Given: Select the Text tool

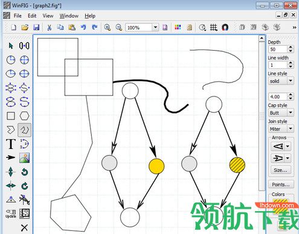Looking at the screenshot, I should point(11,144).
